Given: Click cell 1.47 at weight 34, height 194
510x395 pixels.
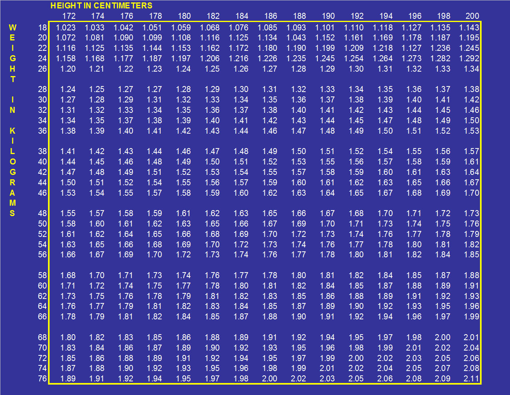Looking at the screenshot, I should [385, 120].
